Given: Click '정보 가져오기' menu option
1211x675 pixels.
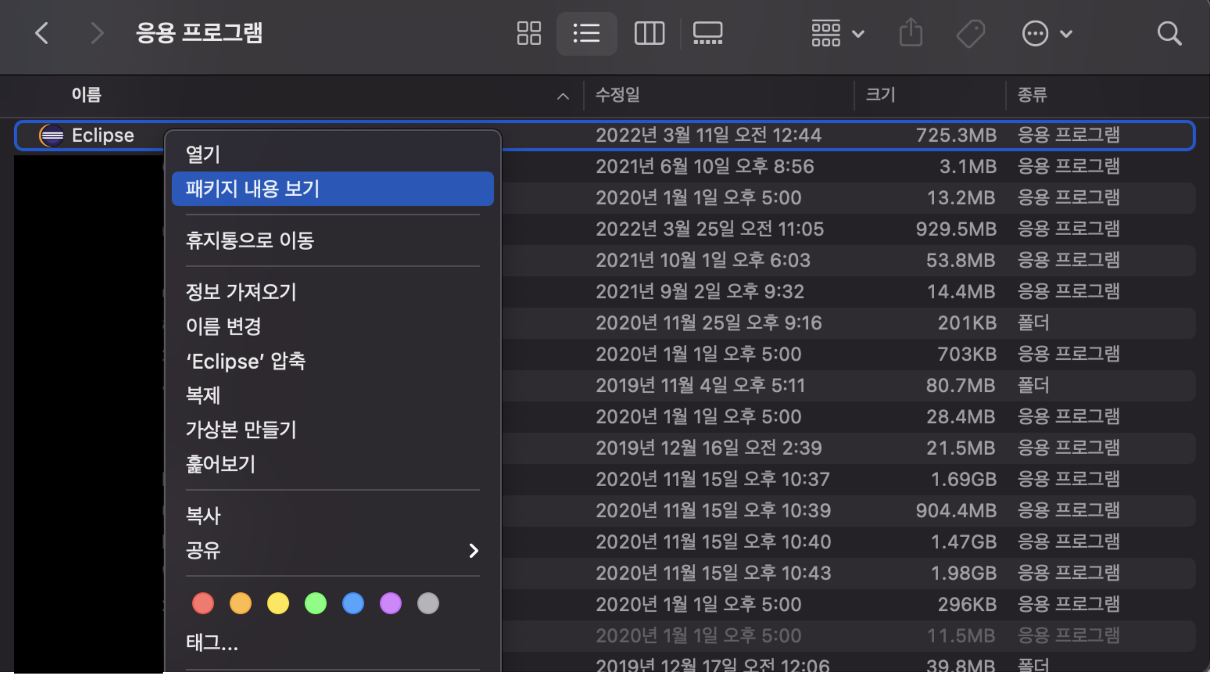Looking at the screenshot, I should click(241, 292).
